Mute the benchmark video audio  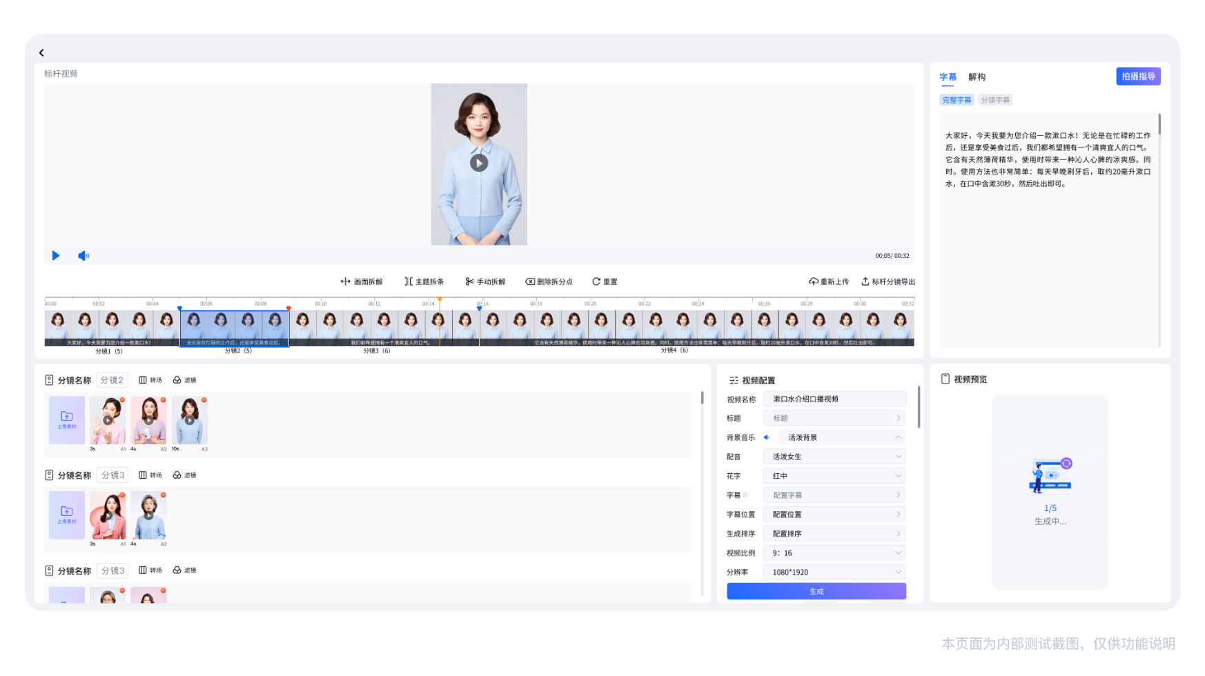(83, 255)
